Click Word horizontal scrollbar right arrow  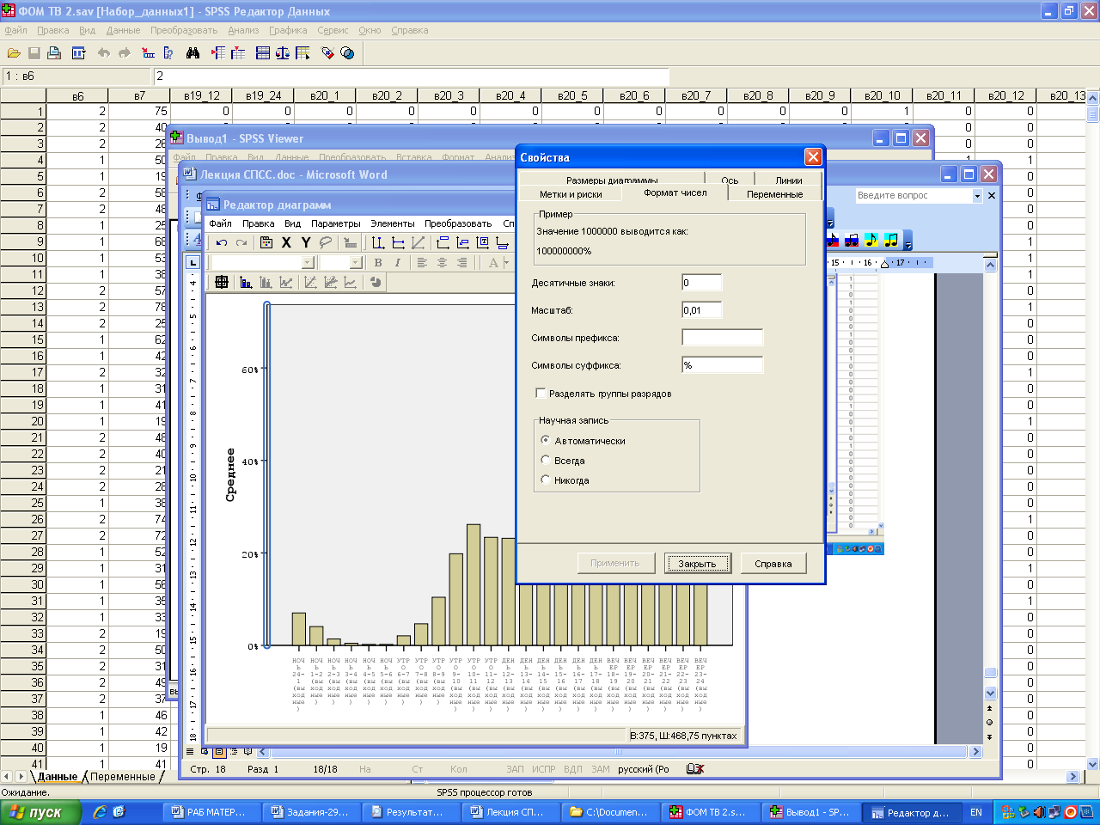click(975, 752)
